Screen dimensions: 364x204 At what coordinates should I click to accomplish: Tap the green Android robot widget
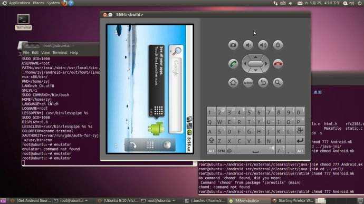click(156, 128)
